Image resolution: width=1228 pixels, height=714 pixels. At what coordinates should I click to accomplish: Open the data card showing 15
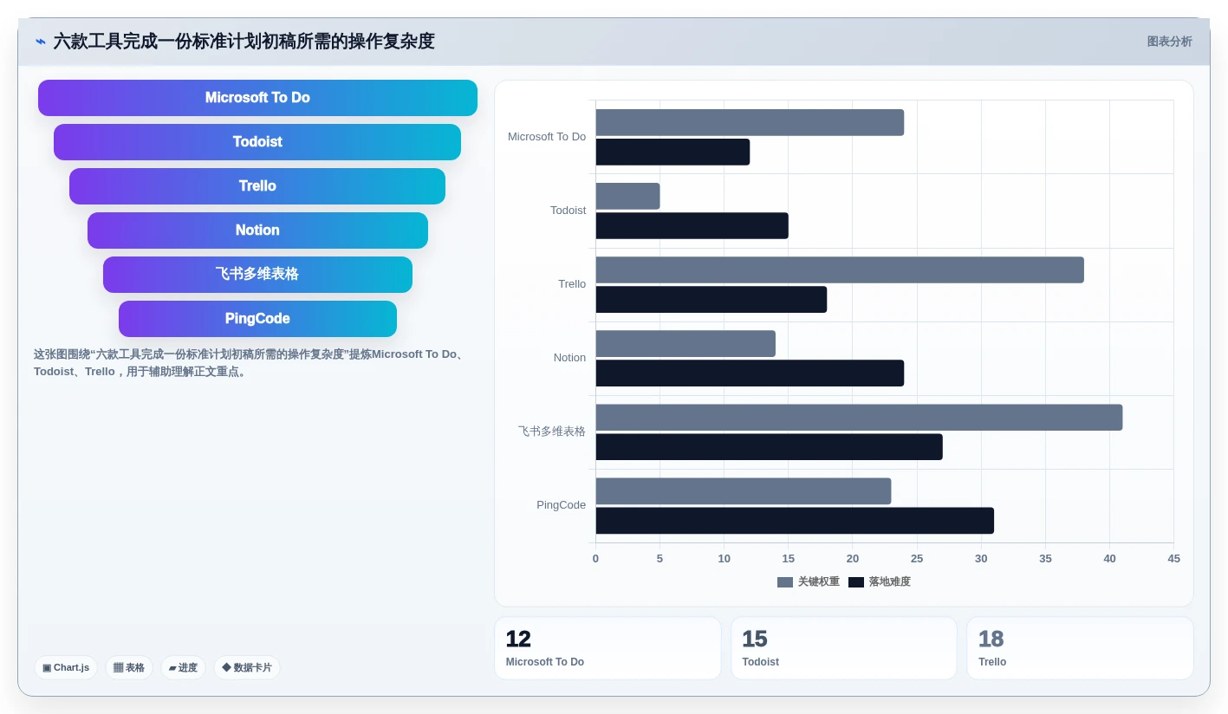pos(844,648)
